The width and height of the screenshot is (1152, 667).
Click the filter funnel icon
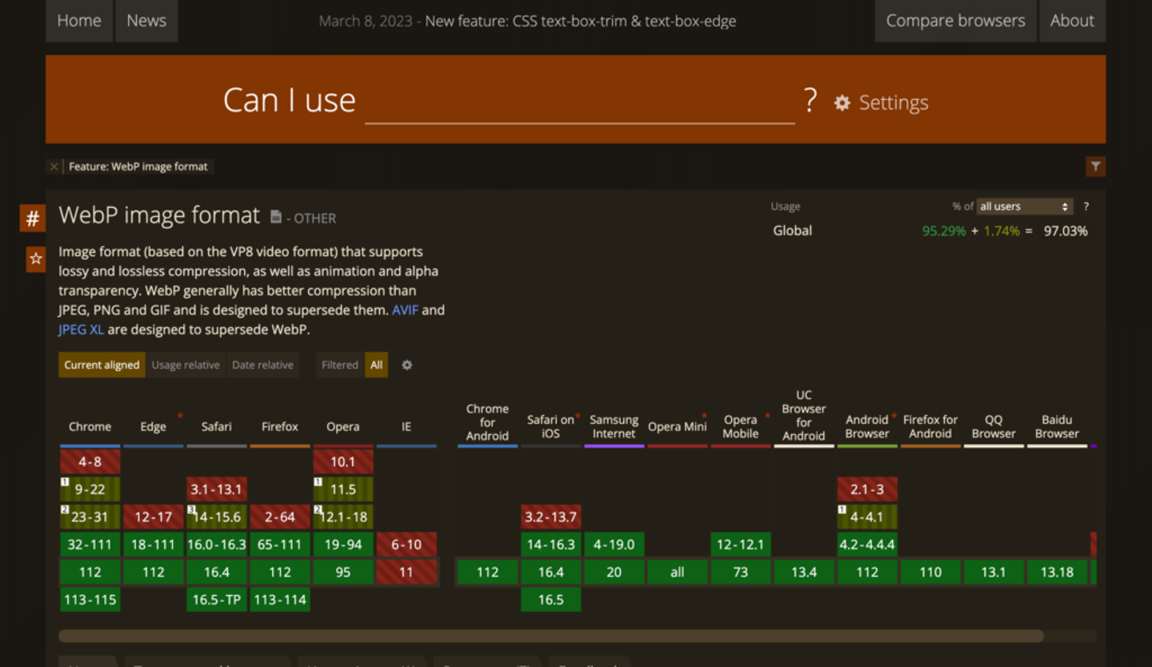(1095, 166)
